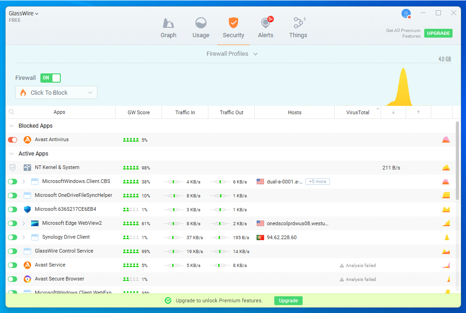Open dual-a-0001.a-... host link
The height and width of the screenshot is (313, 466).
pos(285,182)
